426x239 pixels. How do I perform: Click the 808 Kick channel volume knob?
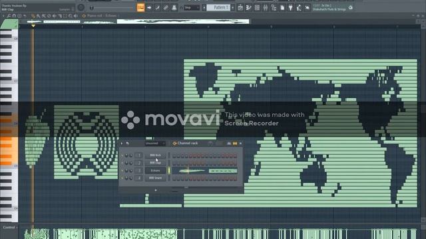coord(131,155)
